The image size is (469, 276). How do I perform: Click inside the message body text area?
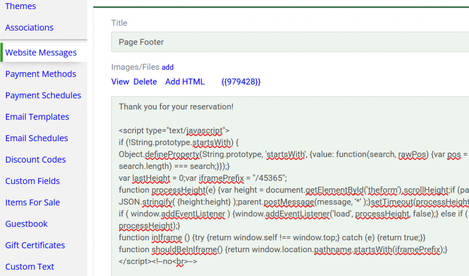pyautogui.click(x=290, y=186)
